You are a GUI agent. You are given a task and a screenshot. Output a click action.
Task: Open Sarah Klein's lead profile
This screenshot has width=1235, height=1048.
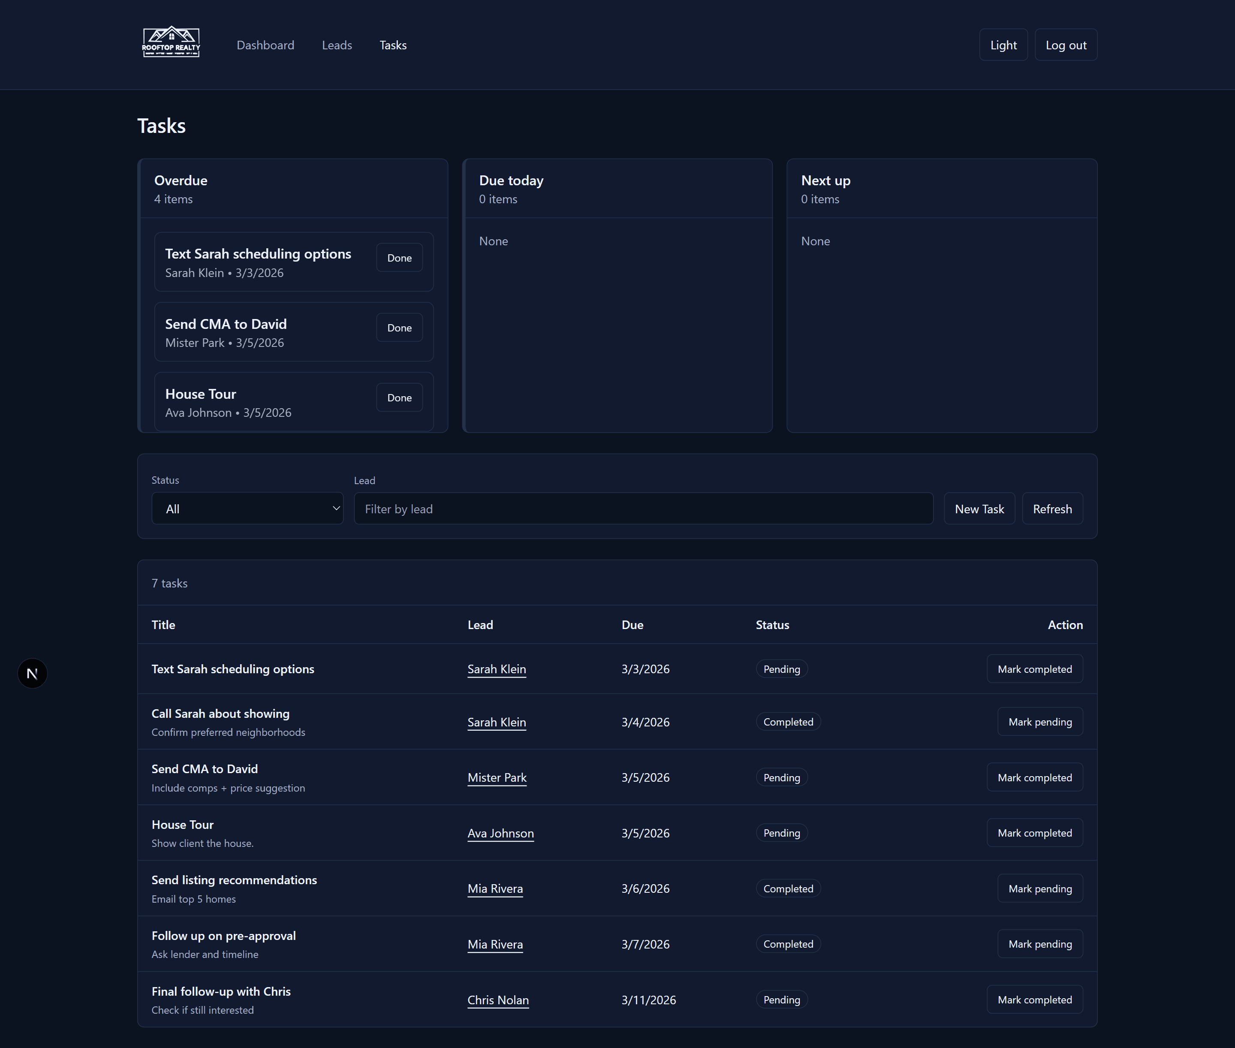[x=497, y=669]
